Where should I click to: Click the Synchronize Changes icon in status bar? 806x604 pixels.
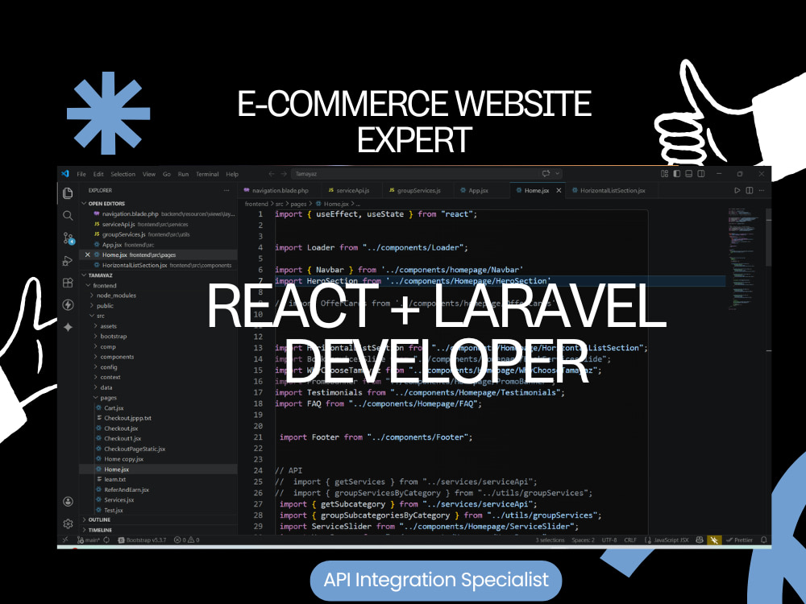(x=106, y=540)
